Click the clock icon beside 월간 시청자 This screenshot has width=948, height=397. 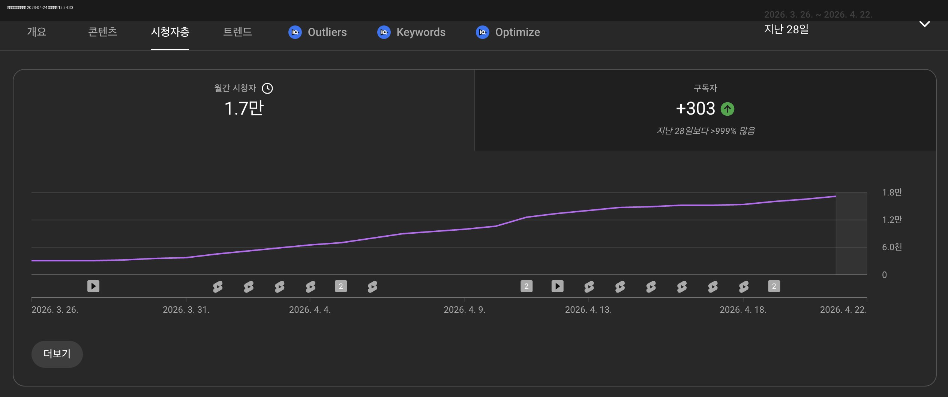tap(267, 88)
